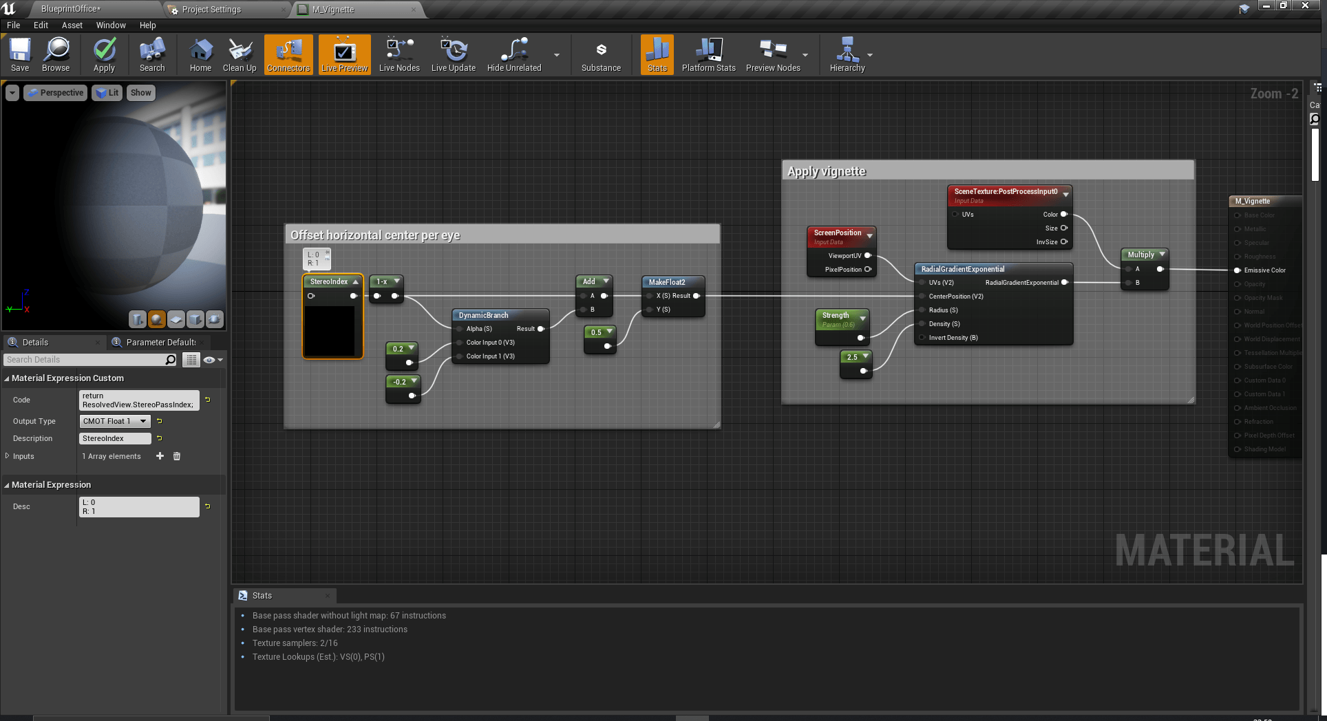
Task: Save the M_Vignette material
Action: (19, 54)
